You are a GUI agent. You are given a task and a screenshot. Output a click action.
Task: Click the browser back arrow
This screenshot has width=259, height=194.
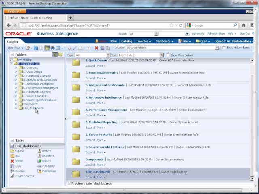click(x=9, y=25)
